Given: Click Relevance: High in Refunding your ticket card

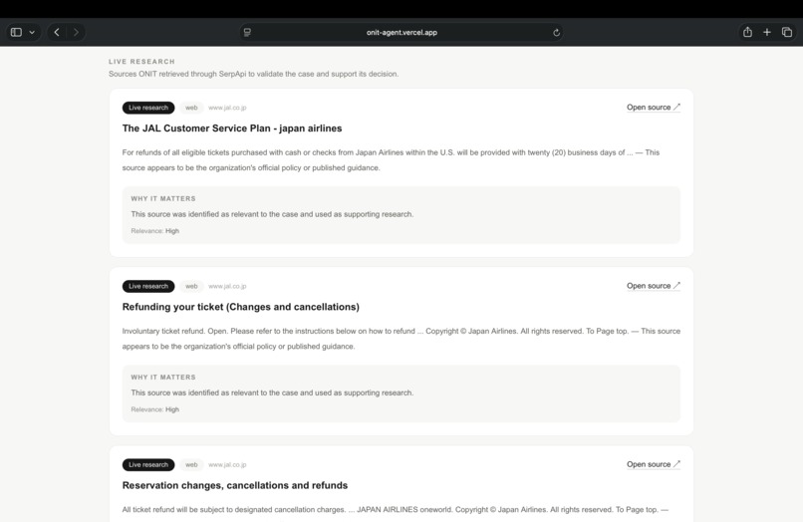Looking at the screenshot, I should click(155, 409).
